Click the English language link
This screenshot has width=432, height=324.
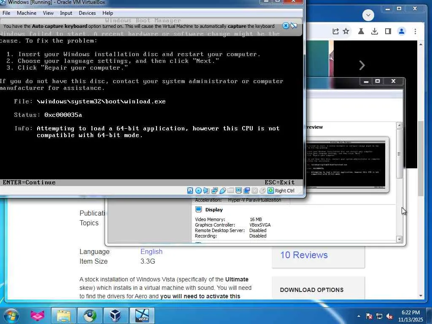151,251
